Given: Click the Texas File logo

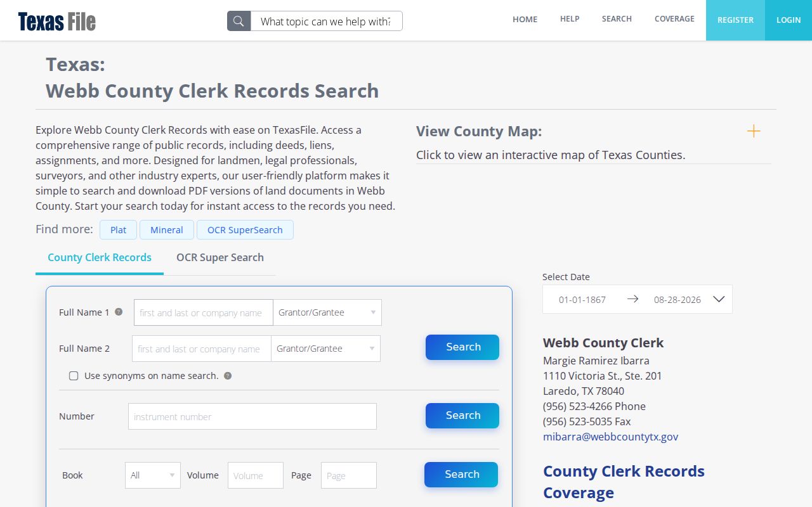Looking at the screenshot, I should [x=57, y=22].
